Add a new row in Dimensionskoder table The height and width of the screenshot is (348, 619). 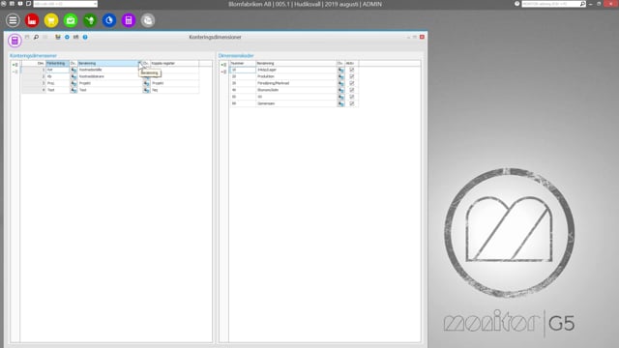223,65
